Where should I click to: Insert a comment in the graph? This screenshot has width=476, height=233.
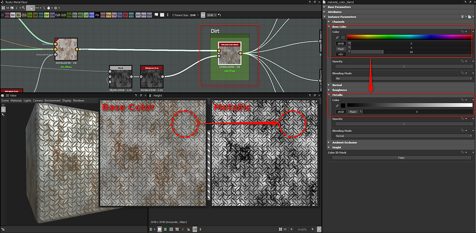pos(156,15)
